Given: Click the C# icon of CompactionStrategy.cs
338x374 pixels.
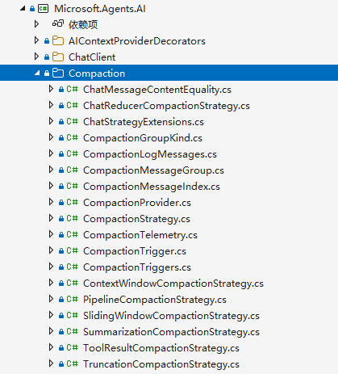Looking at the screenshot, I should 73,218.
